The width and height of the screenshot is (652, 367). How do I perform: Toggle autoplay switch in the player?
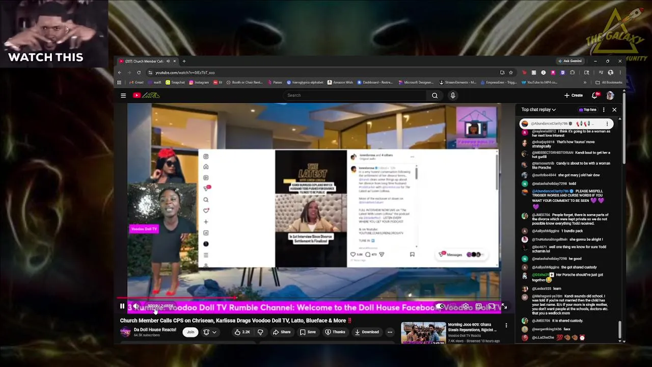440,306
